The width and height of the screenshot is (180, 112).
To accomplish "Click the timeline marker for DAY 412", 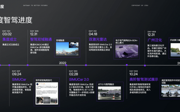I will 86,65.
